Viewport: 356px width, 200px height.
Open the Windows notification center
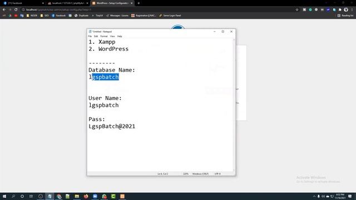tap(350, 196)
